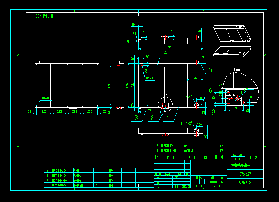
Task: Select the 850 height dimension
Action: pos(127,85)
